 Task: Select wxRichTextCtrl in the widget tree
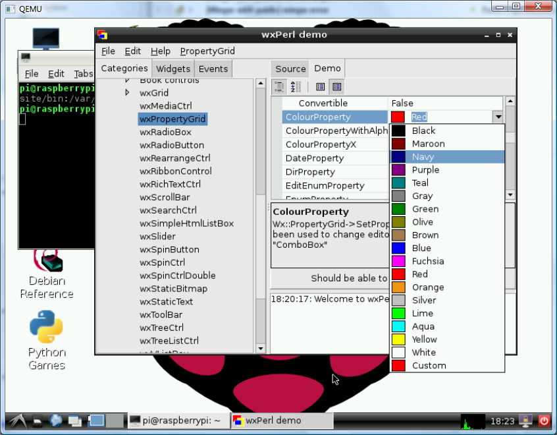click(x=170, y=185)
